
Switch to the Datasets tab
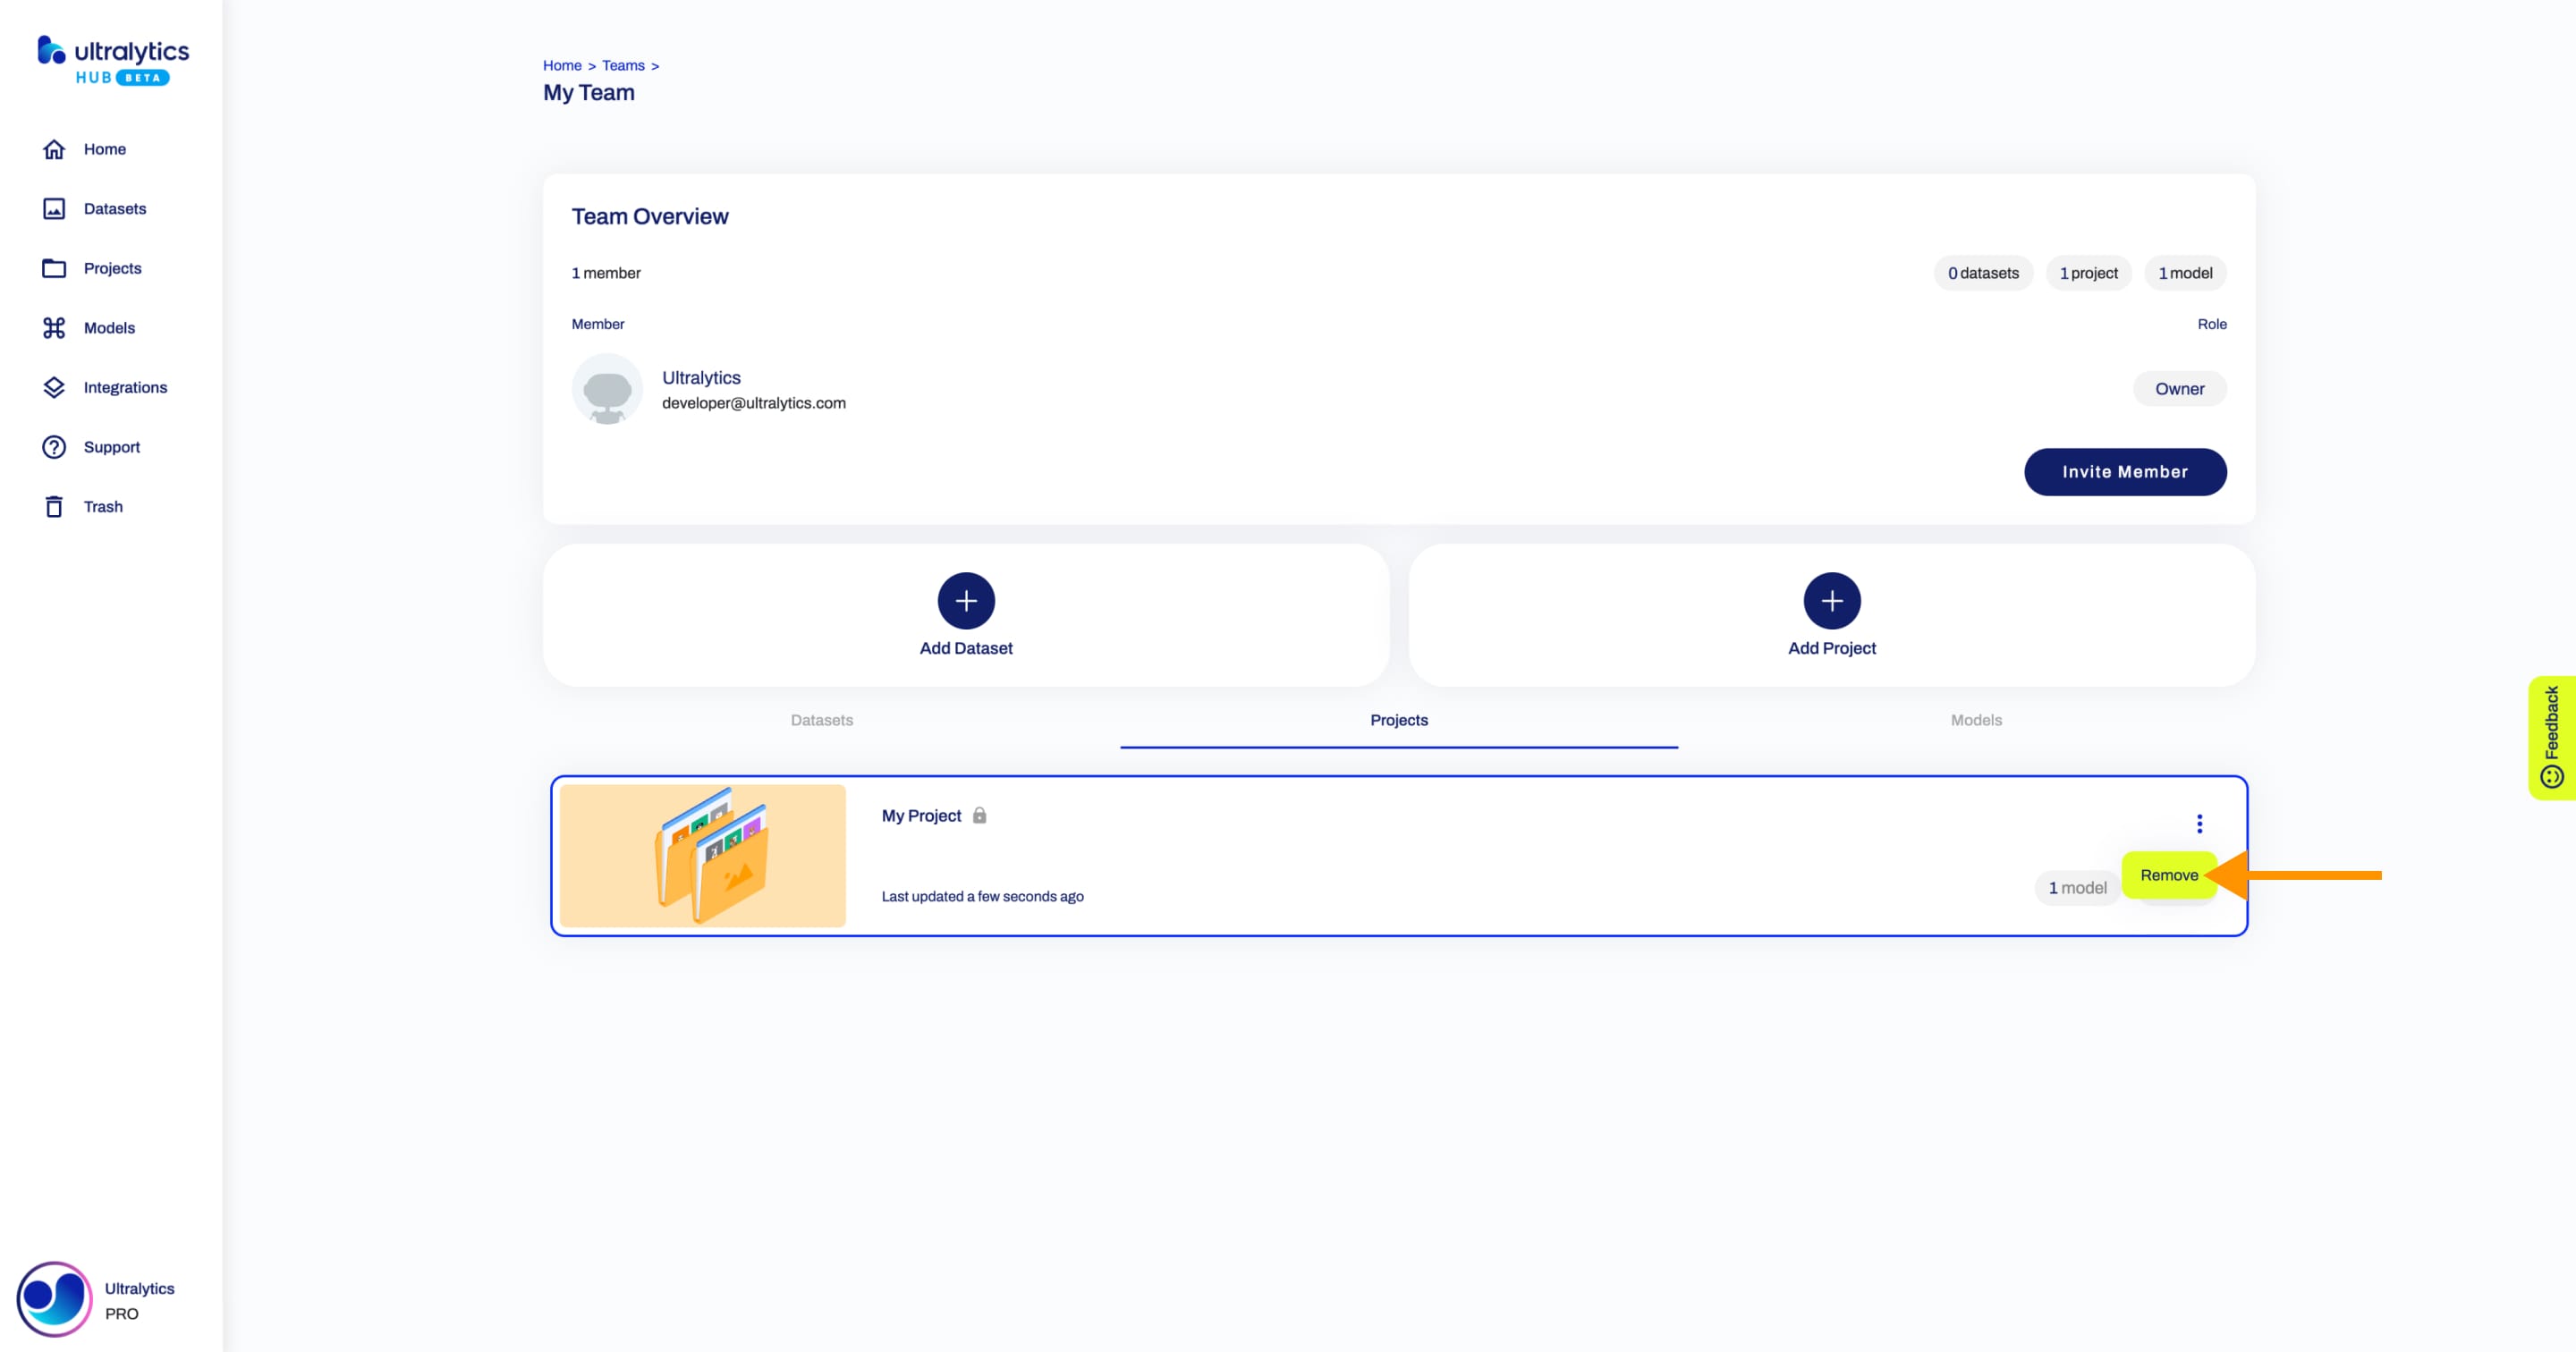pos(823,721)
